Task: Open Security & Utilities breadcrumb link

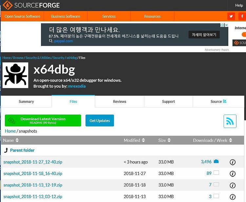Action: pos(38,58)
